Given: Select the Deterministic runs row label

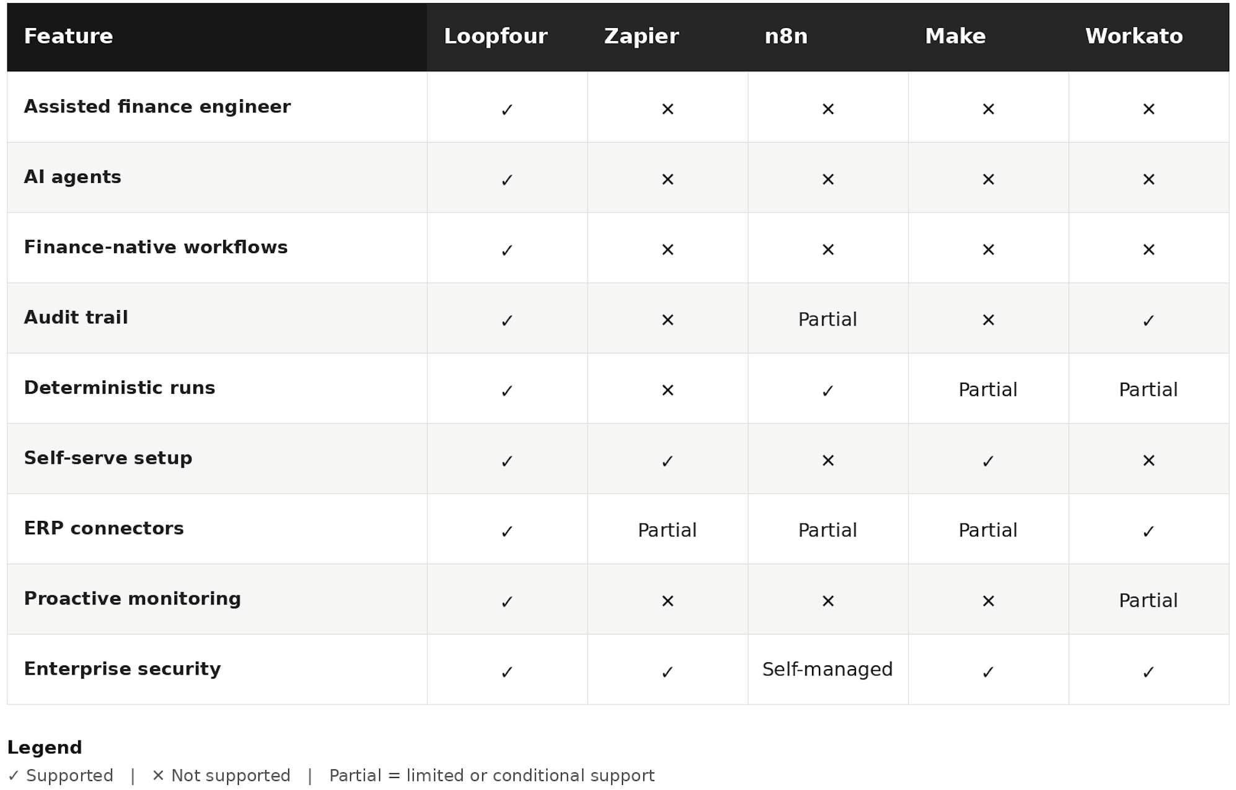Looking at the screenshot, I should tap(120, 388).
